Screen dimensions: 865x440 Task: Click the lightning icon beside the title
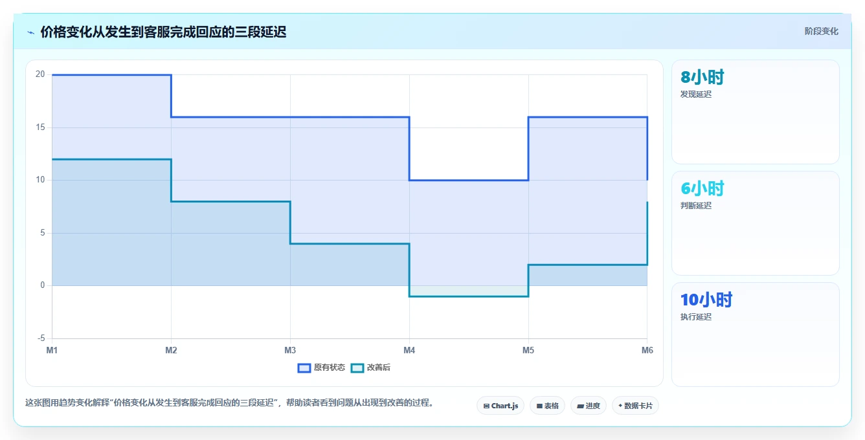(x=30, y=32)
